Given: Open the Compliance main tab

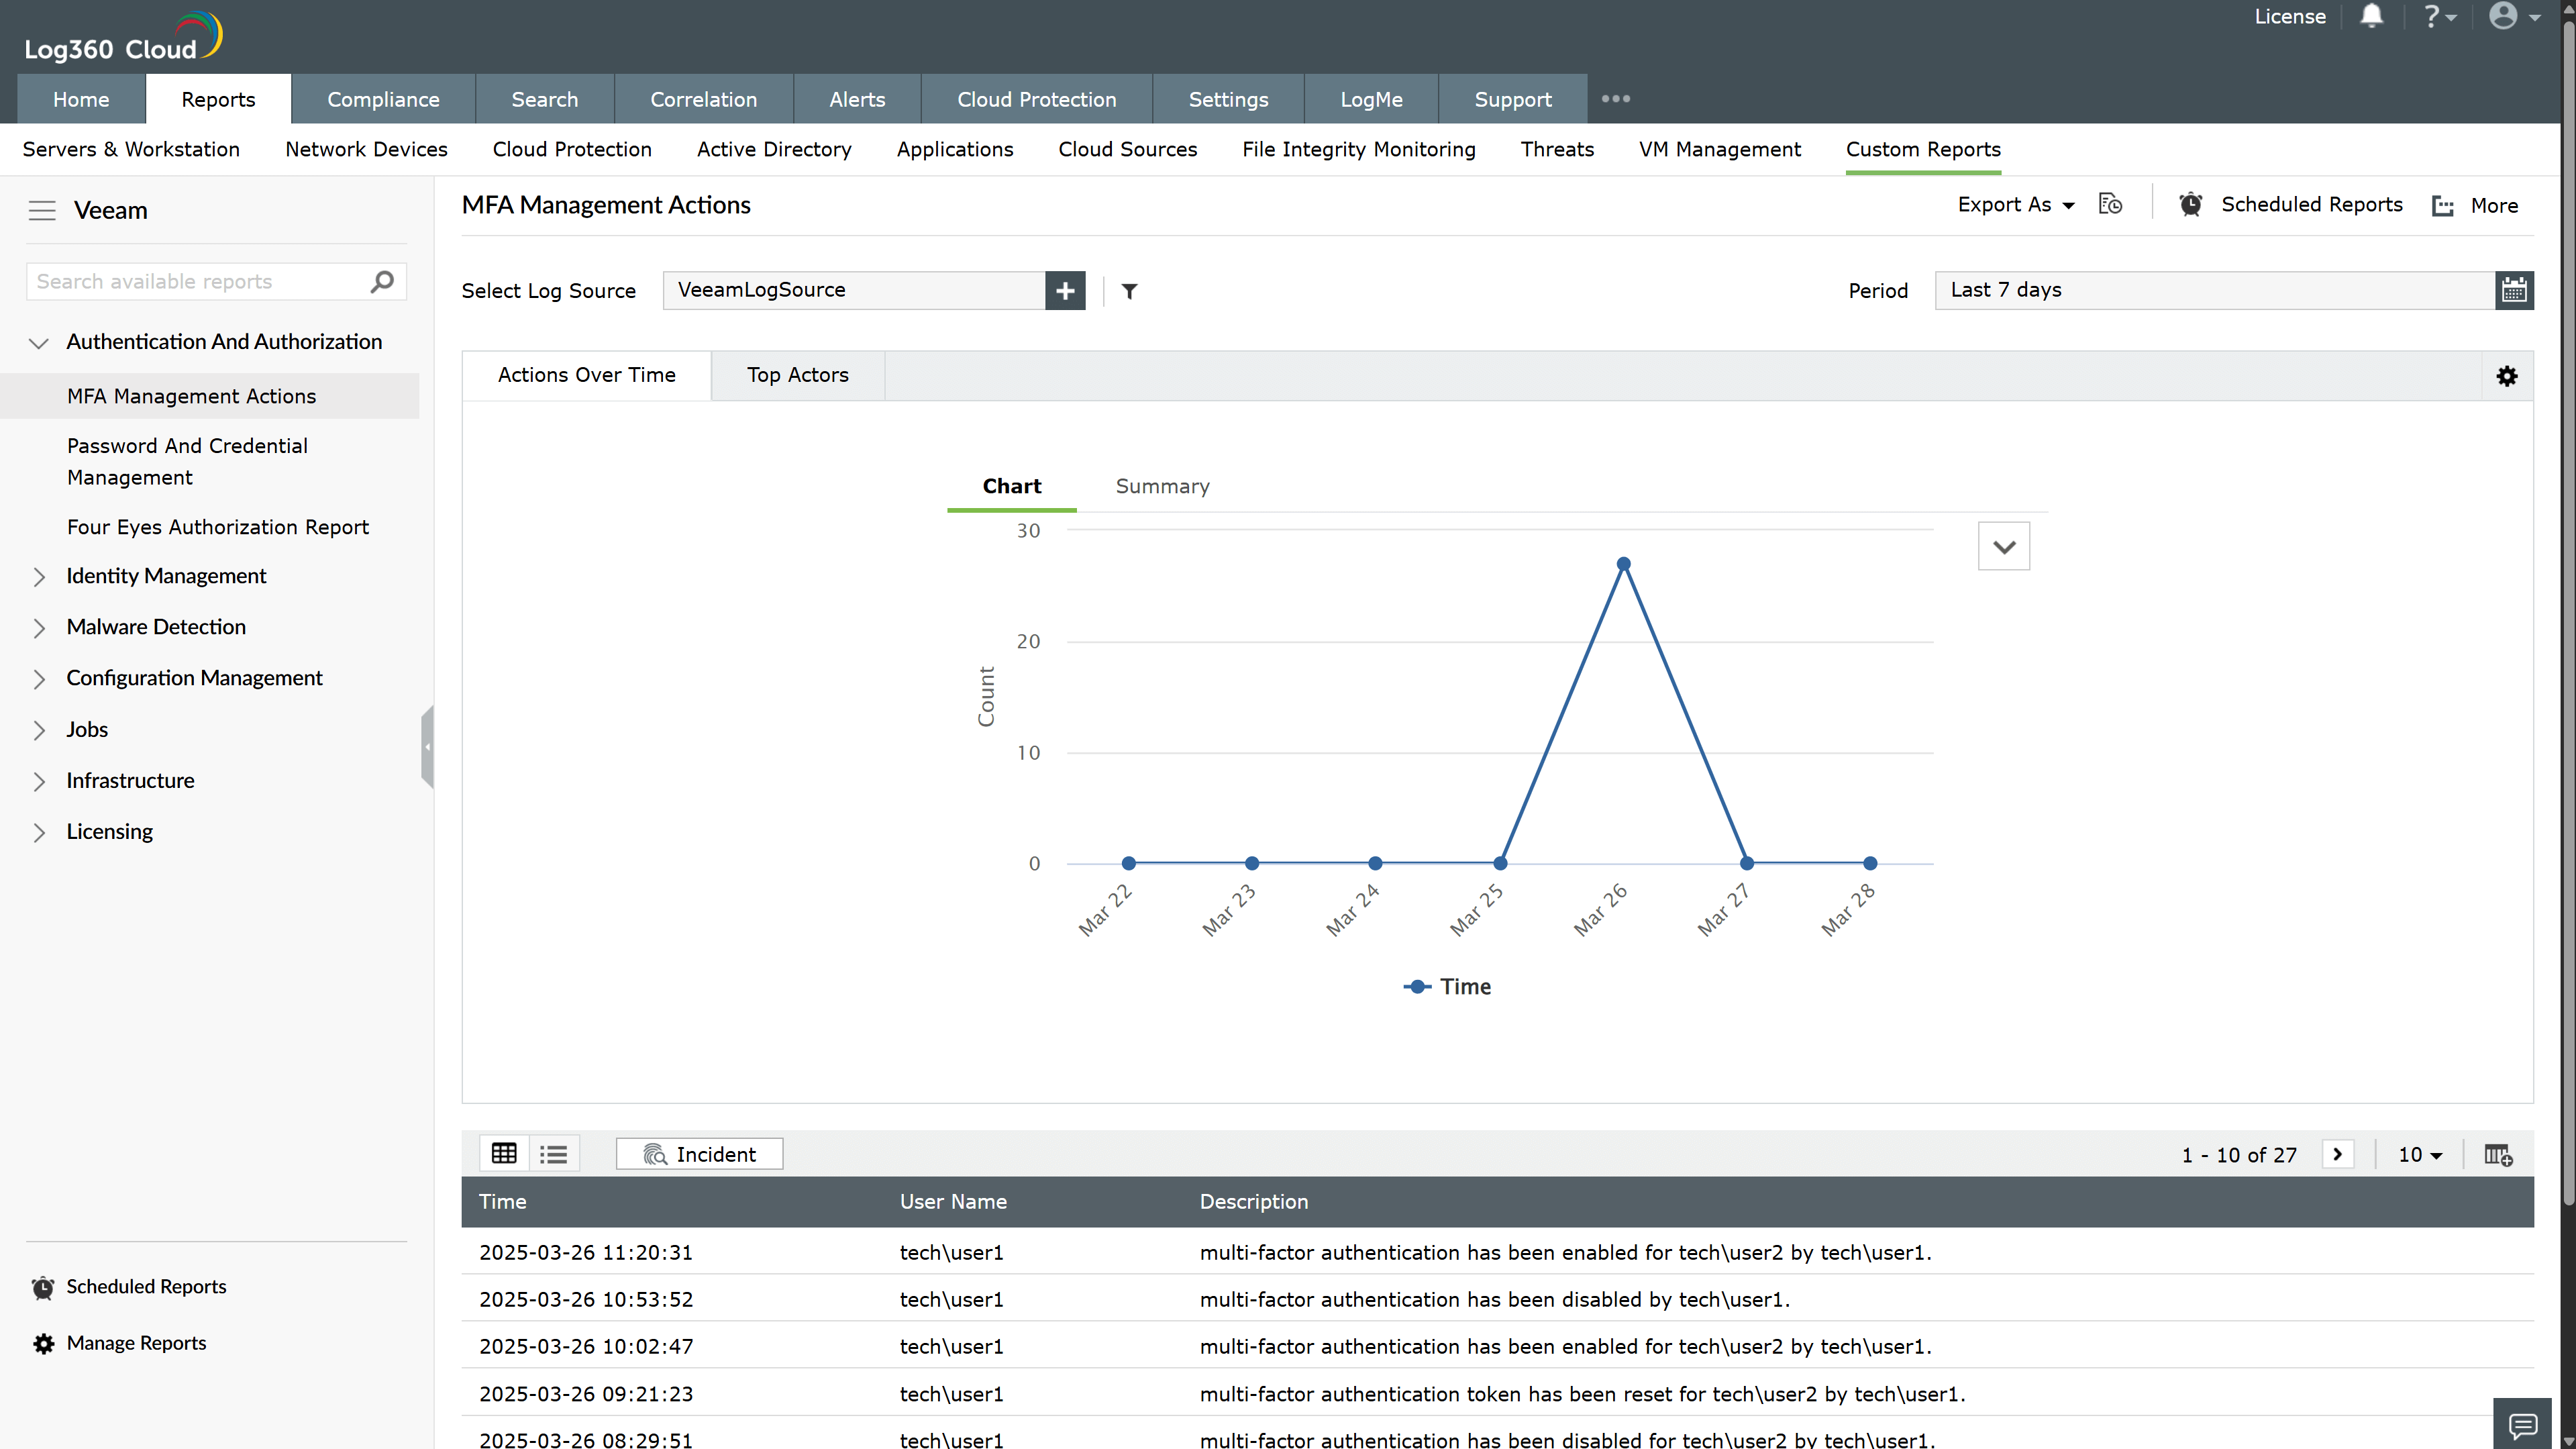Looking at the screenshot, I should click(383, 99).
